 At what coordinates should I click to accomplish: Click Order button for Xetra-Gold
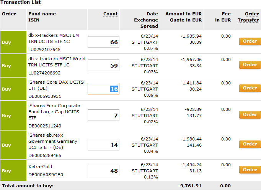pos(250,170)
